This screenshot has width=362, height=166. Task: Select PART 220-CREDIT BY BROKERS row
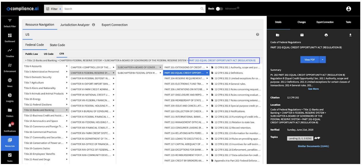click(186, 161)
